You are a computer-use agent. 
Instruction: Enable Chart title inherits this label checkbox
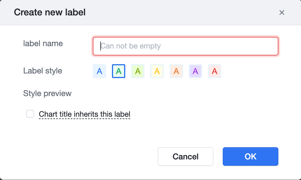tap(30, 114)
